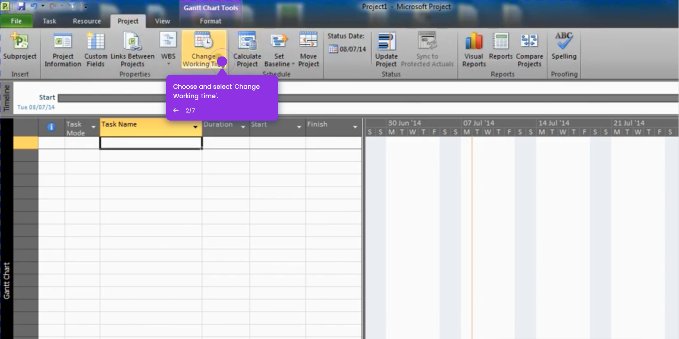This screenshot has height=339, width=679.
Task: Open the Undo history dropdown arrow
Action: tap(43, 7)
